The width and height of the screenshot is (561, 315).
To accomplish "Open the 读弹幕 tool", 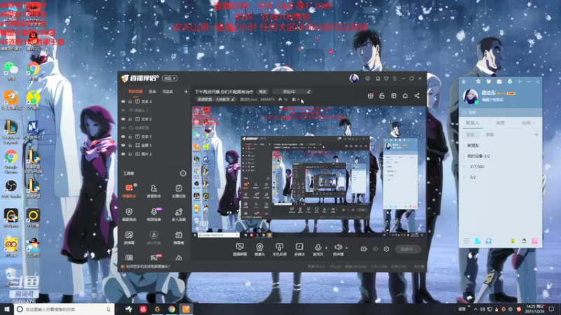I will tap(129, 237).
